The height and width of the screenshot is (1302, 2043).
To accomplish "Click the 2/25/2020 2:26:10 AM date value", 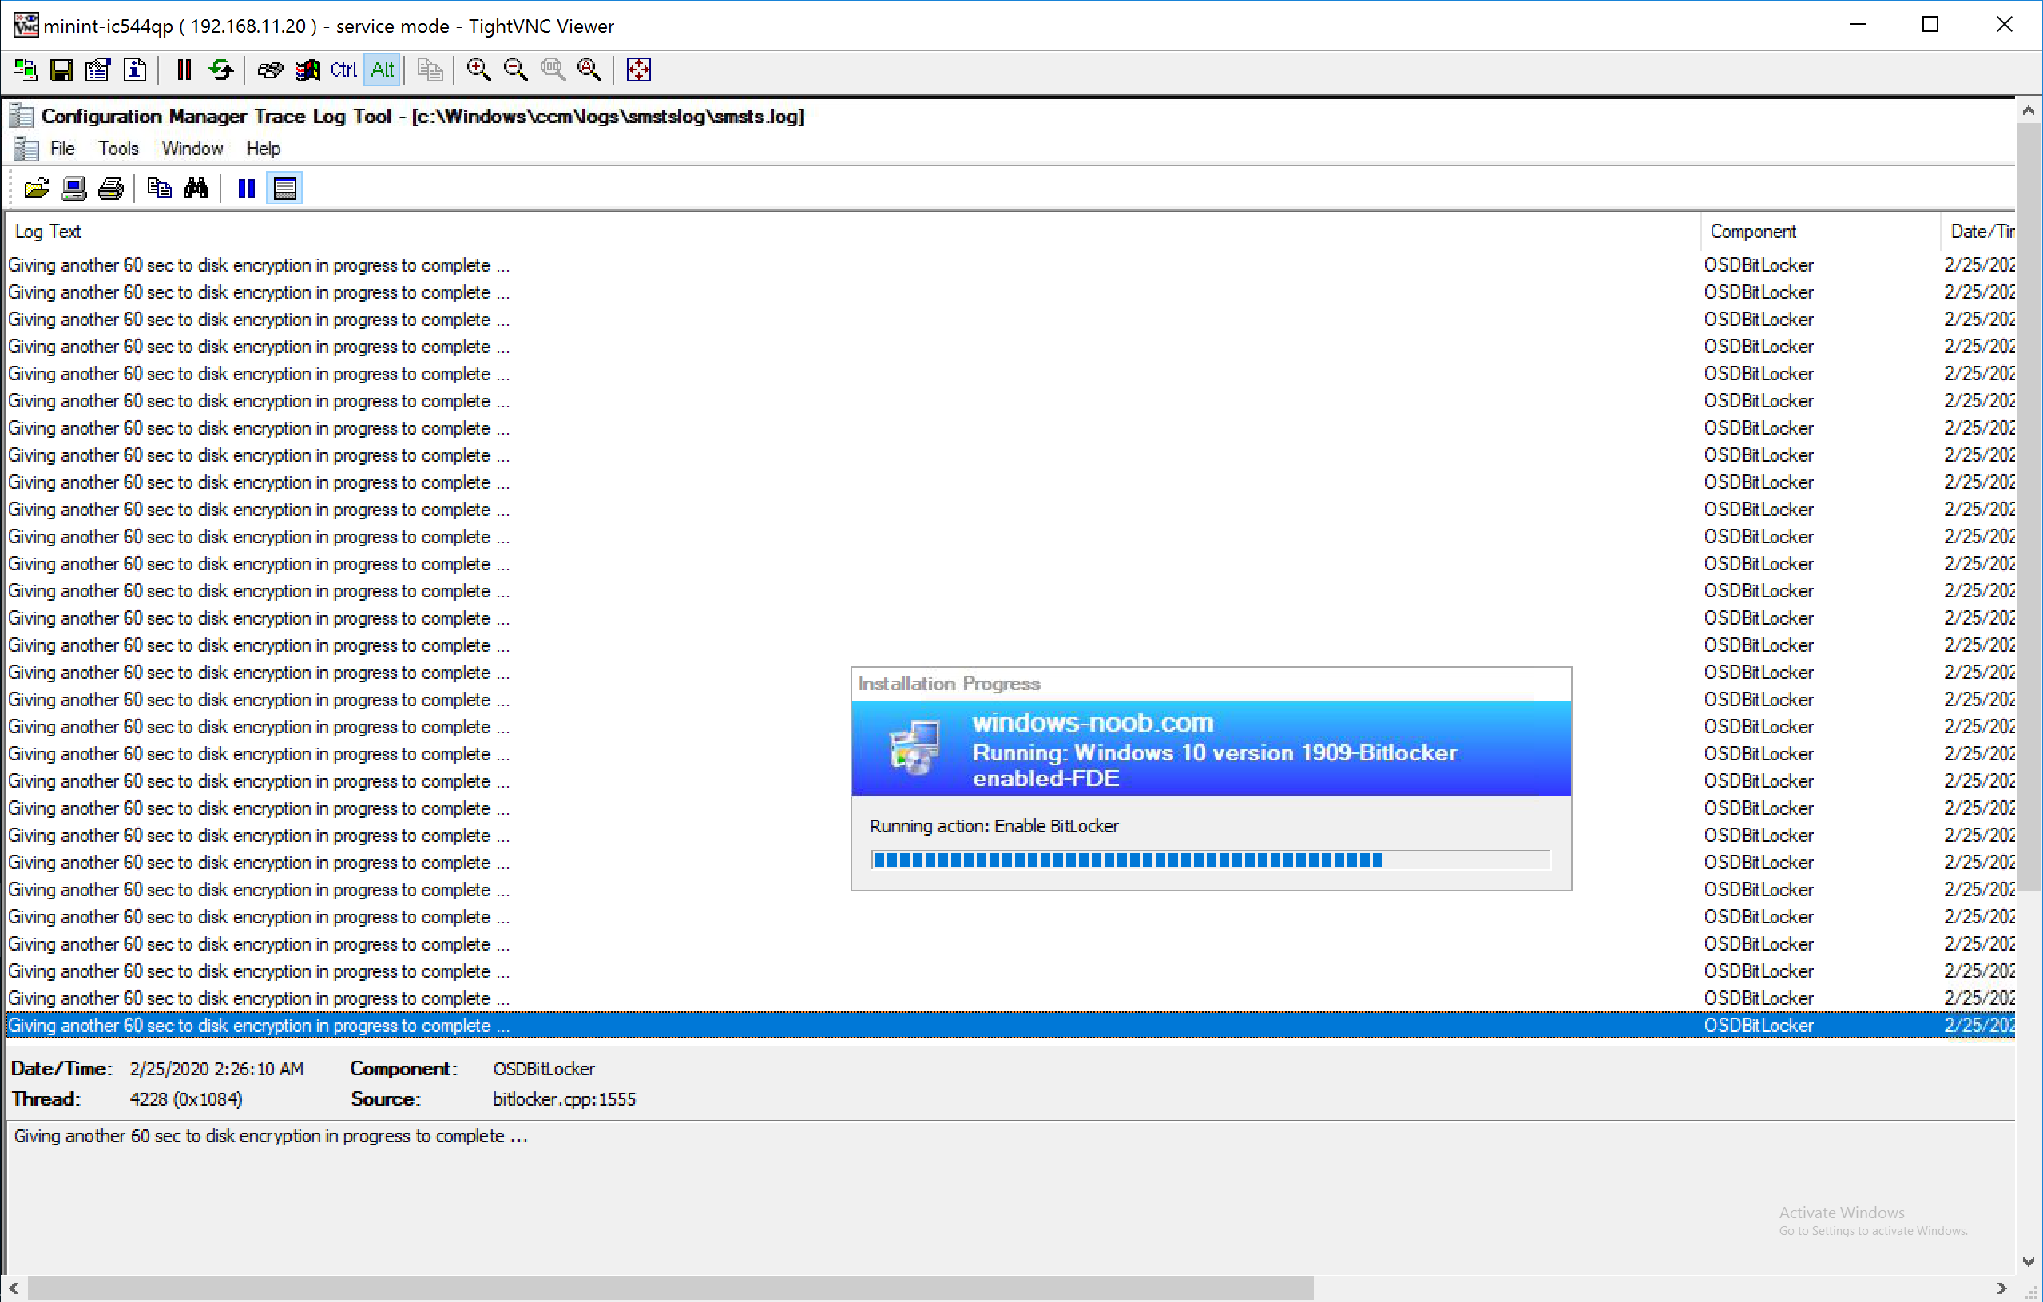I will (x=216, y=1070).
